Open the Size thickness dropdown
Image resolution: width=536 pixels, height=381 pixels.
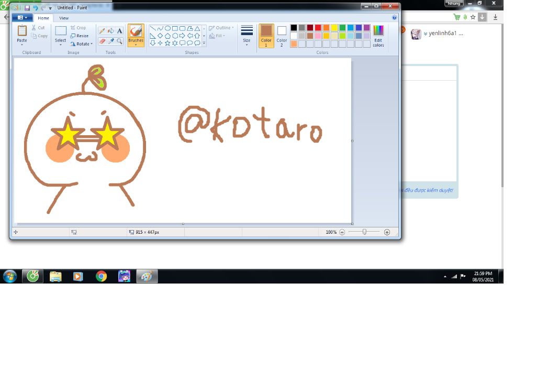(247, 36)
